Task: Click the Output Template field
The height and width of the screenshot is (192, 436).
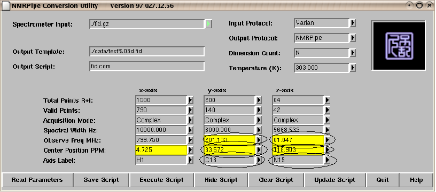Action: coord(147,52)
